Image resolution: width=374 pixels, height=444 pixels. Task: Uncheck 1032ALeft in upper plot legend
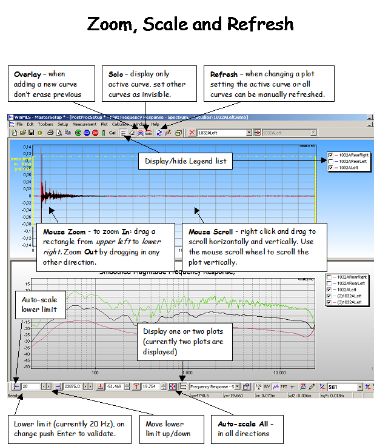[x=330, y=168]
